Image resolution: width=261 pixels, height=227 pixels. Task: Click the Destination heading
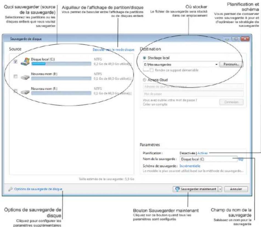[150, 49]
